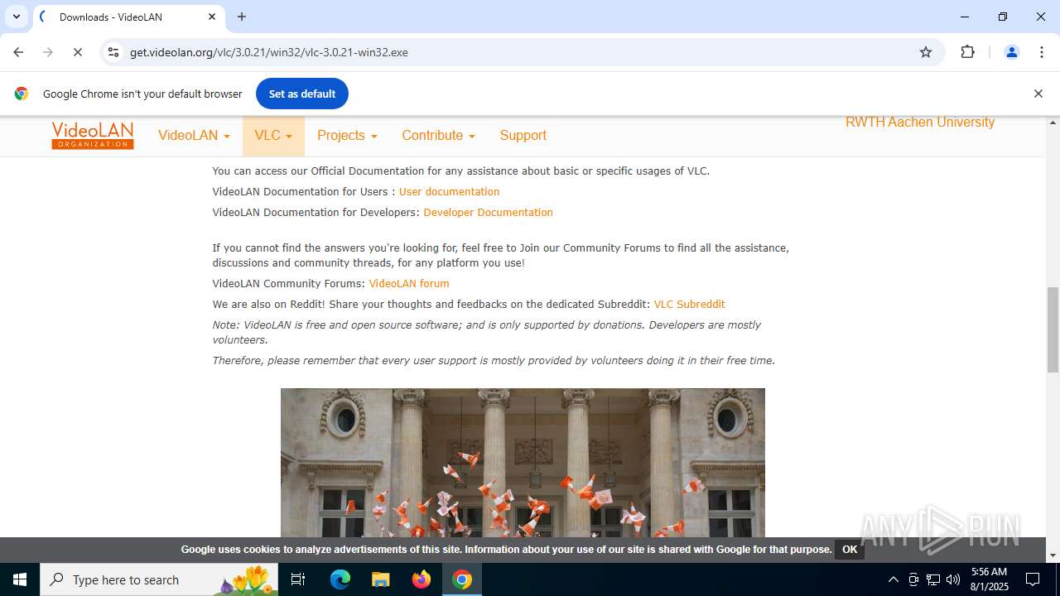Open volume control in system tray

(953, 579)
